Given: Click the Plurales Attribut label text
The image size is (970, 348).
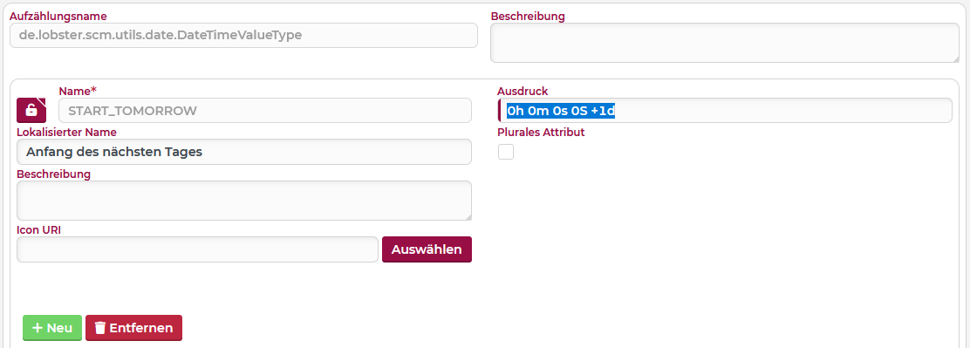Looking at the screenshot, I should 542,132.
